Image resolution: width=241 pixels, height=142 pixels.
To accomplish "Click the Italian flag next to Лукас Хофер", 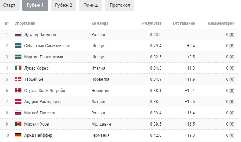I will 18,68.
